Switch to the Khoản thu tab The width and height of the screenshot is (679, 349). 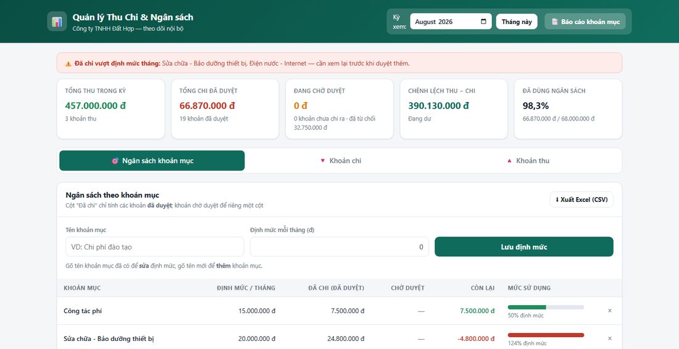pyautogui.click(x=528, y=161)
